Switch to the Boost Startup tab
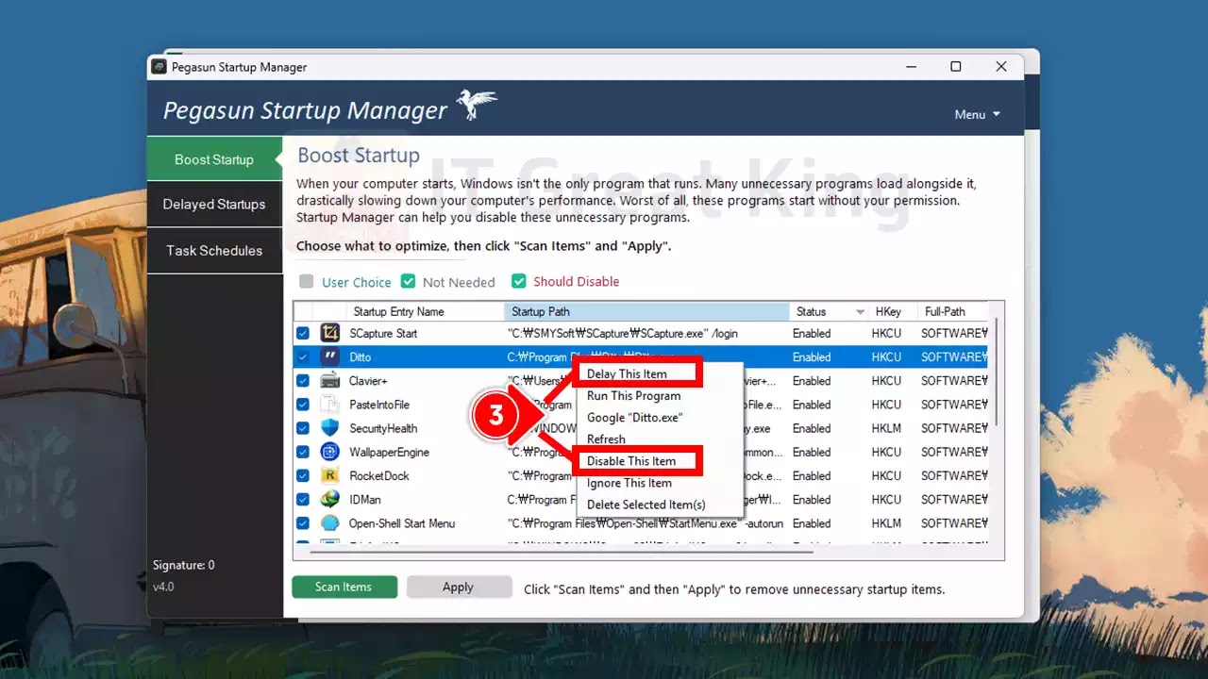The width and height of the screenshot is (1208, 679). (x=214, y=159)
